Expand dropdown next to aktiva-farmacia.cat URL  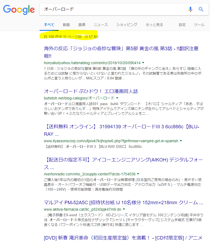124,209
